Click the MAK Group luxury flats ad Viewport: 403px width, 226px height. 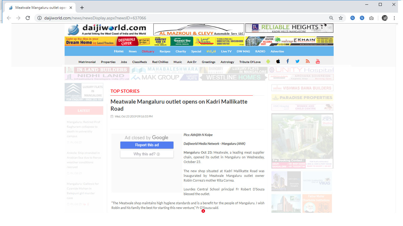pyautogui.click(x=165, y=77)
